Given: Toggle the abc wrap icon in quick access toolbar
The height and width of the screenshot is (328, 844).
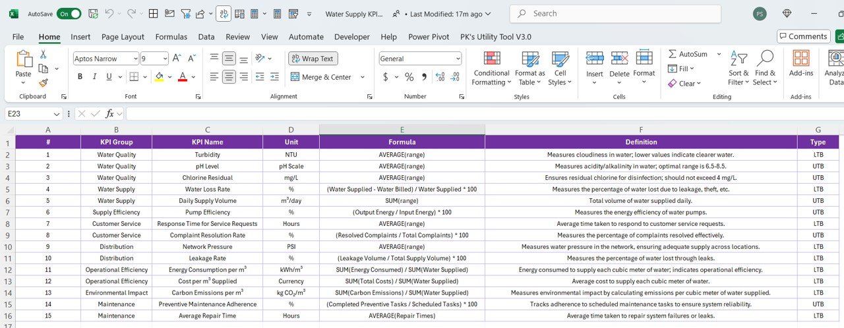Looking at the screenshot, I should tap(223, 13).
